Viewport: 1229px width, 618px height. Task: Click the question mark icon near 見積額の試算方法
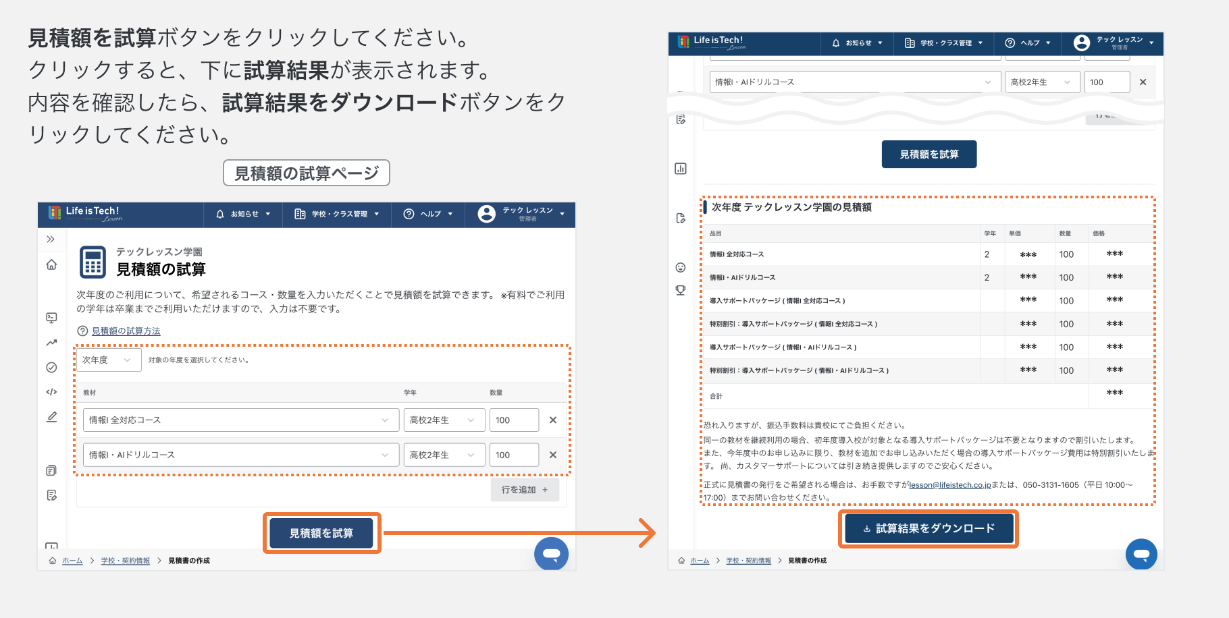pos(82,331)
